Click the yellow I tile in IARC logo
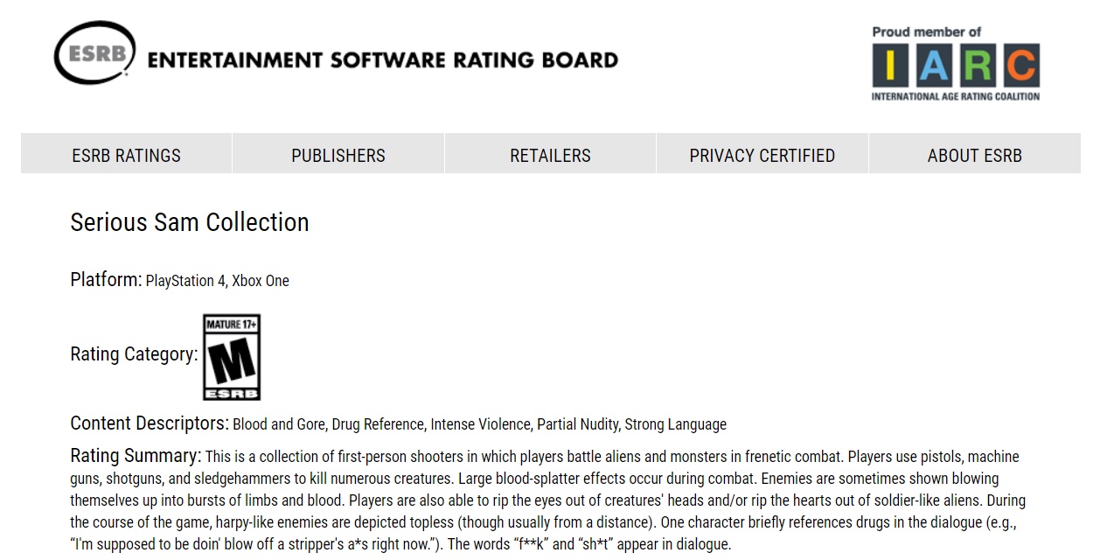1107x560 pixels. (x=889, y=66)
